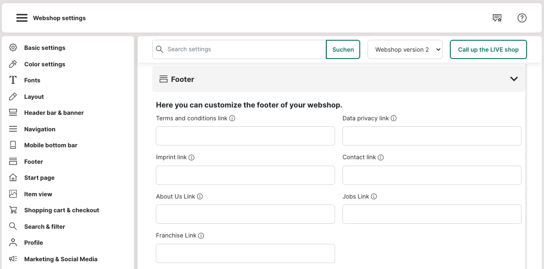
Task: Select Header bar & banner in sidebar
Action: click(53, 113)
